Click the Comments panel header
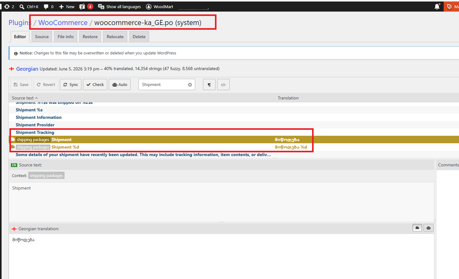459x279 pixels. pyautogui.click(x=448, y=165)
